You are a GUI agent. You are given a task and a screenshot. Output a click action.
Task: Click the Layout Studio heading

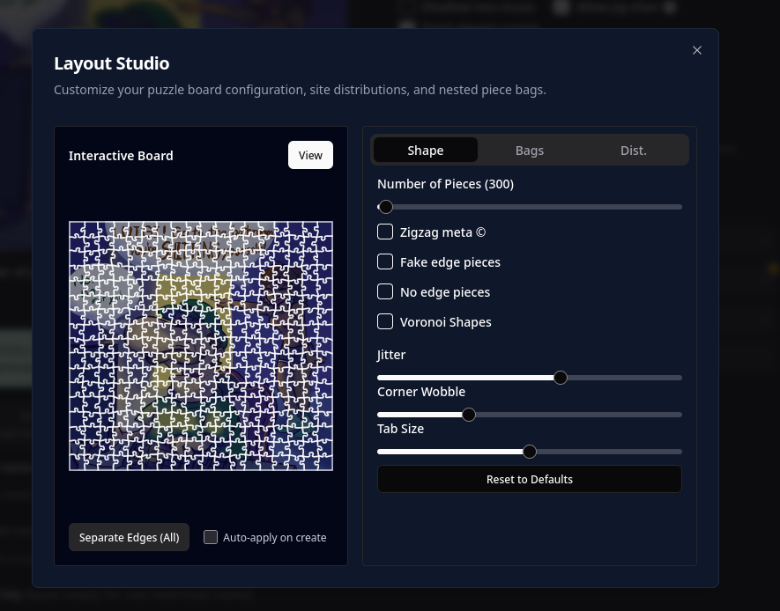[x=111, y=63]
